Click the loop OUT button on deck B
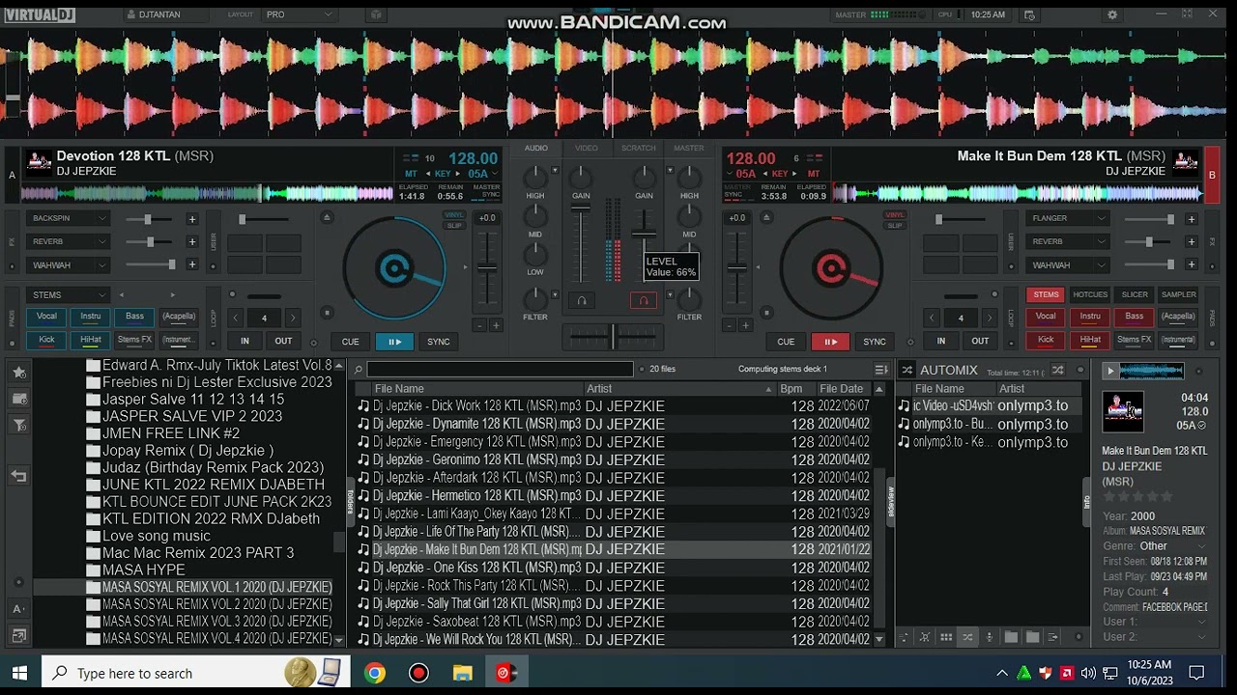This screenshot has height=695, width=1237. coord(980,341)
